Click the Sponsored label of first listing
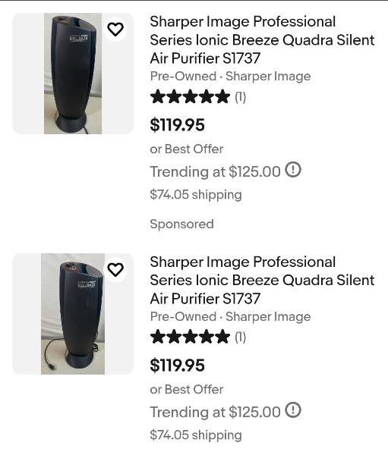 point(182,224)
